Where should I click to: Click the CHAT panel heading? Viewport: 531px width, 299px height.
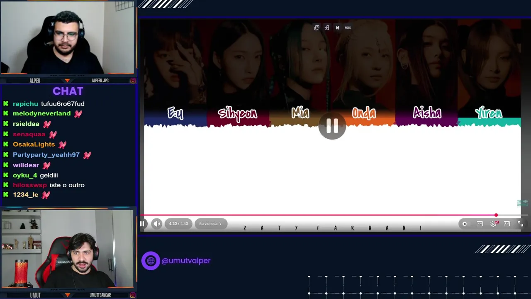[x=68, y=91]
